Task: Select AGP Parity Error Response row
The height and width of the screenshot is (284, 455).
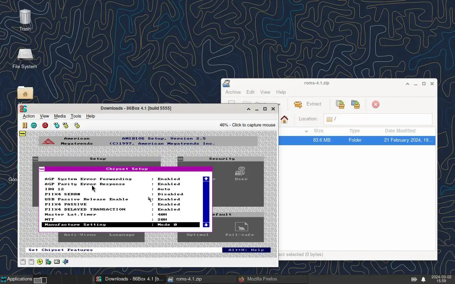Action: (x=121, y=184)
